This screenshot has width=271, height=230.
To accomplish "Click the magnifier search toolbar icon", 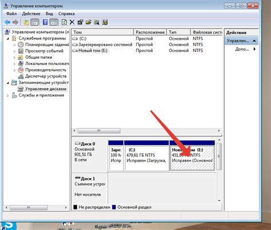I will click(97, 22).
